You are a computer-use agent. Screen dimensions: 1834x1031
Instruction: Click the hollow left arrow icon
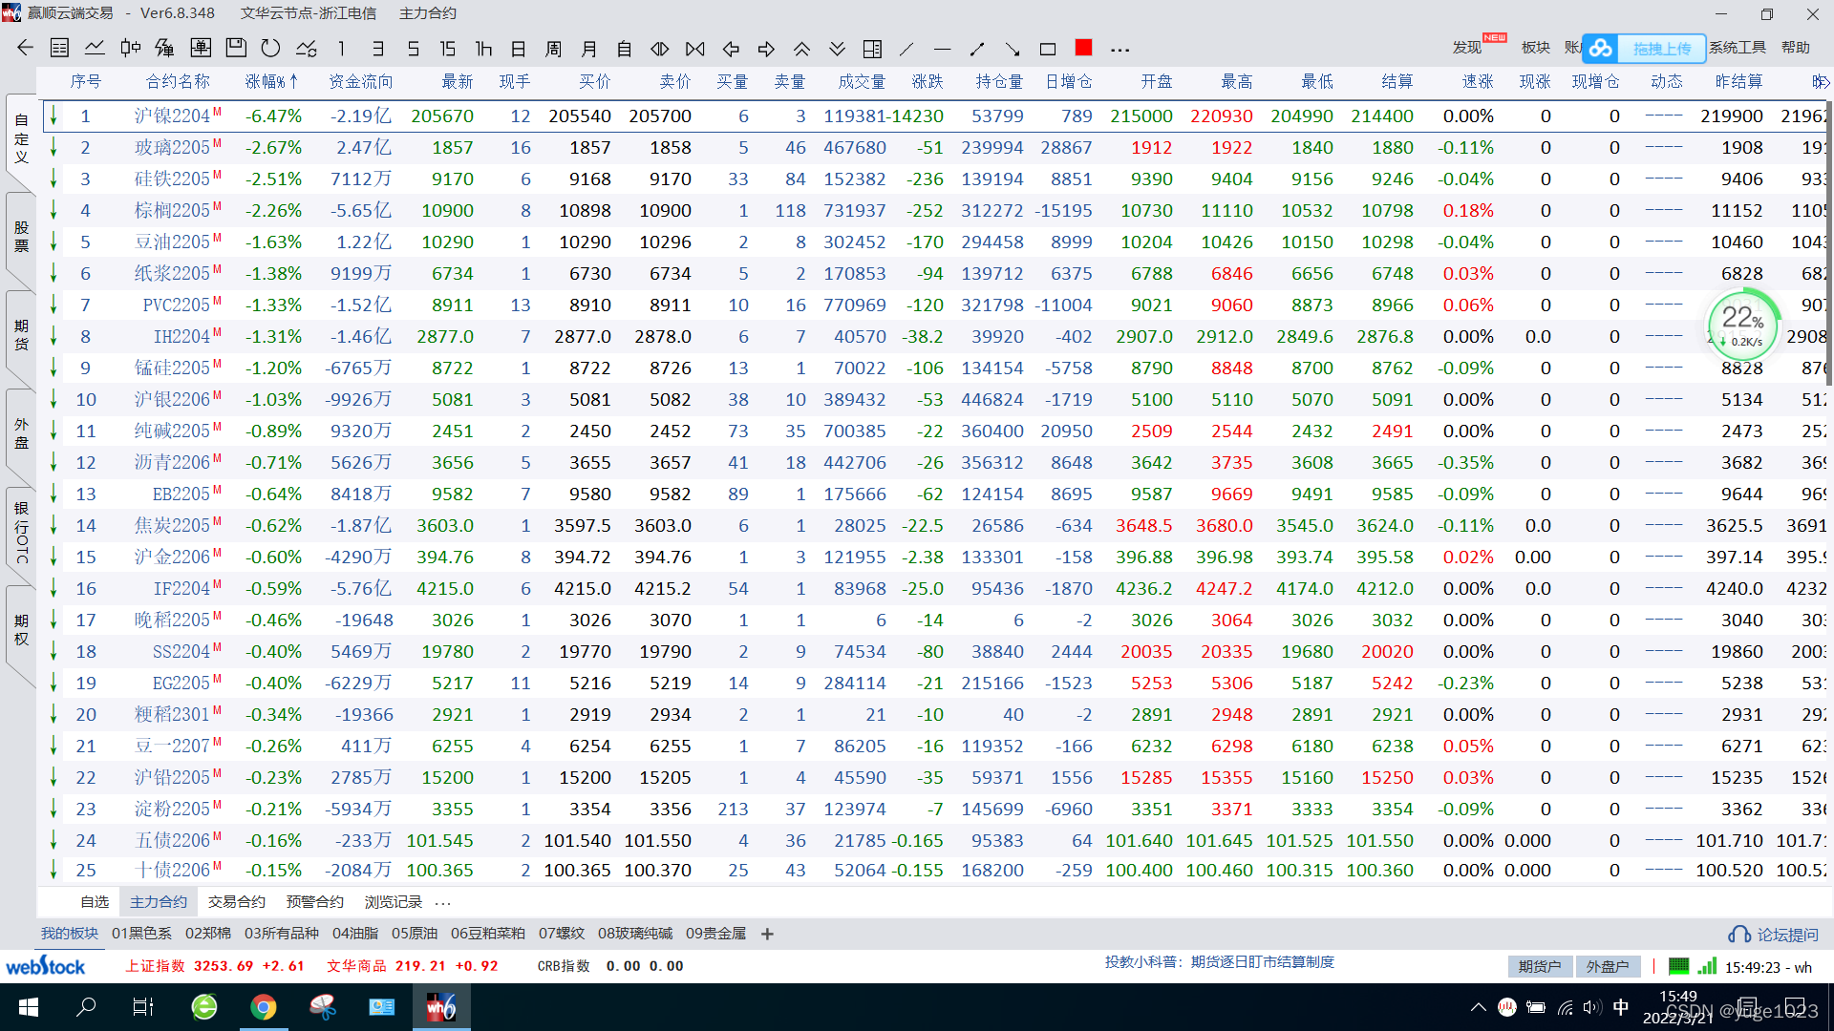(731, 48)
